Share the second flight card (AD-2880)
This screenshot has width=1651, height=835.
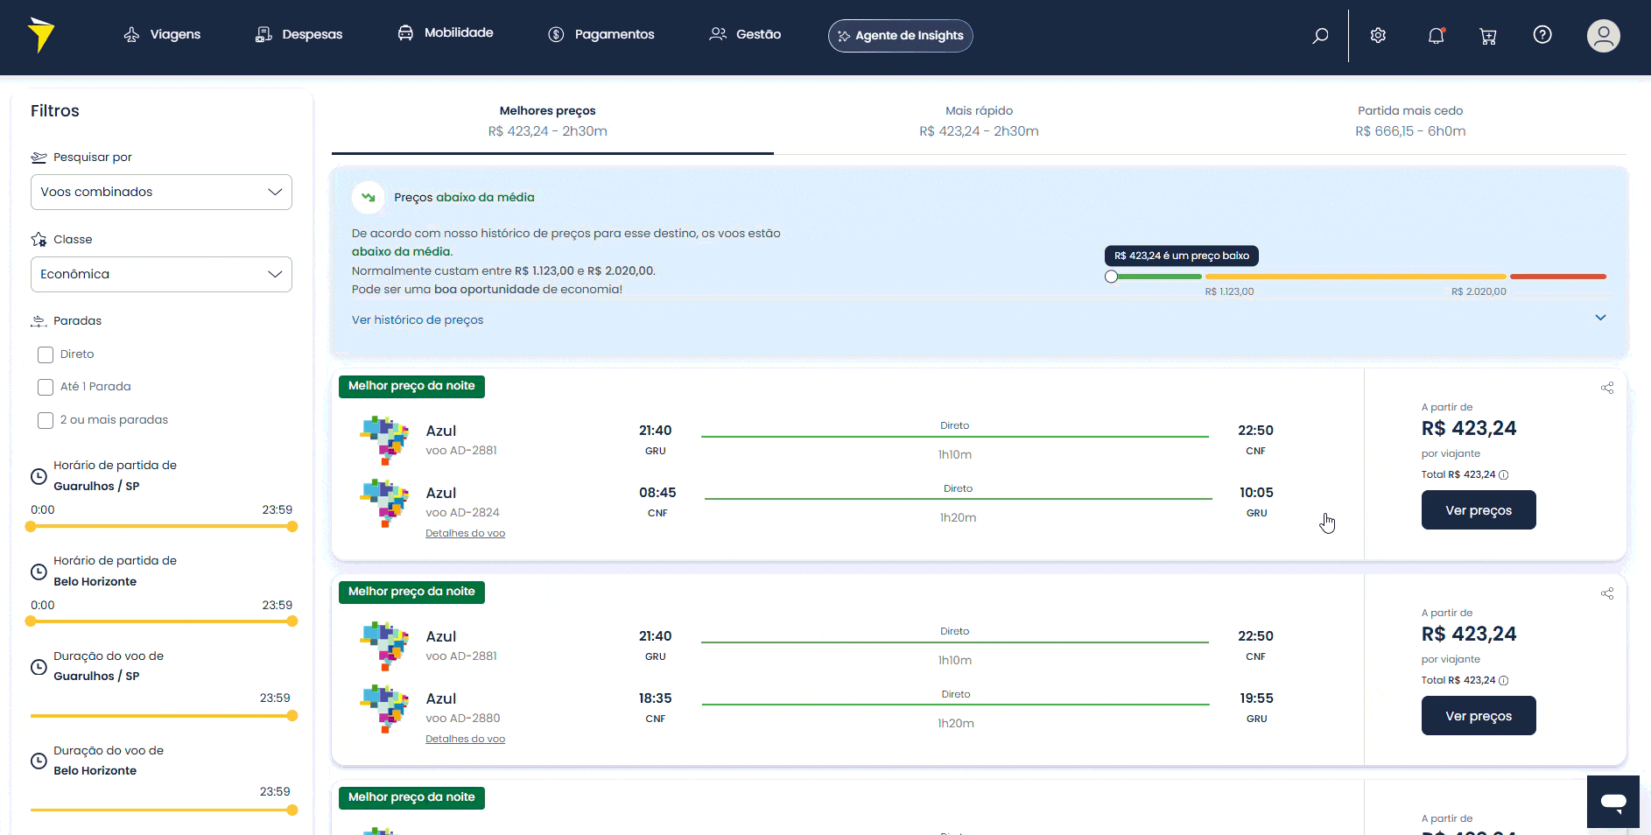point(1607,593)
